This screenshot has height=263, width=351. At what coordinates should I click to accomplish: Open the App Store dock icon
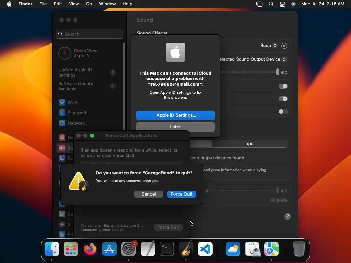[x=109, y=249]
